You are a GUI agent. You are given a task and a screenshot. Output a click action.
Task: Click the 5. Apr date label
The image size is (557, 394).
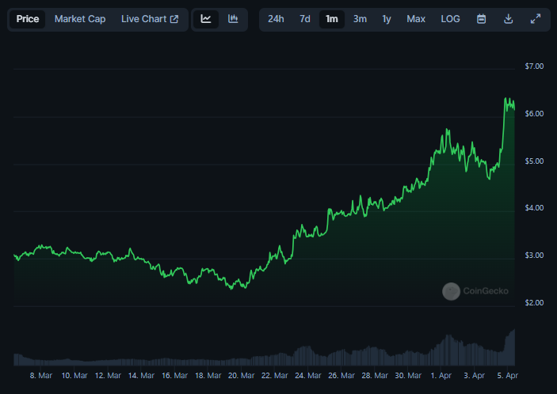pos(508,376)
